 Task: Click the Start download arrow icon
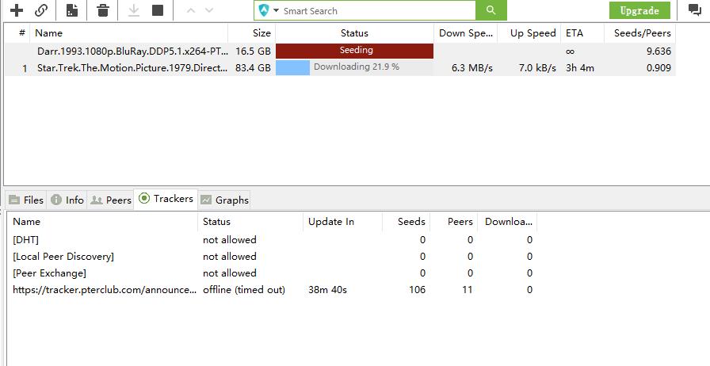coord(134,10)
